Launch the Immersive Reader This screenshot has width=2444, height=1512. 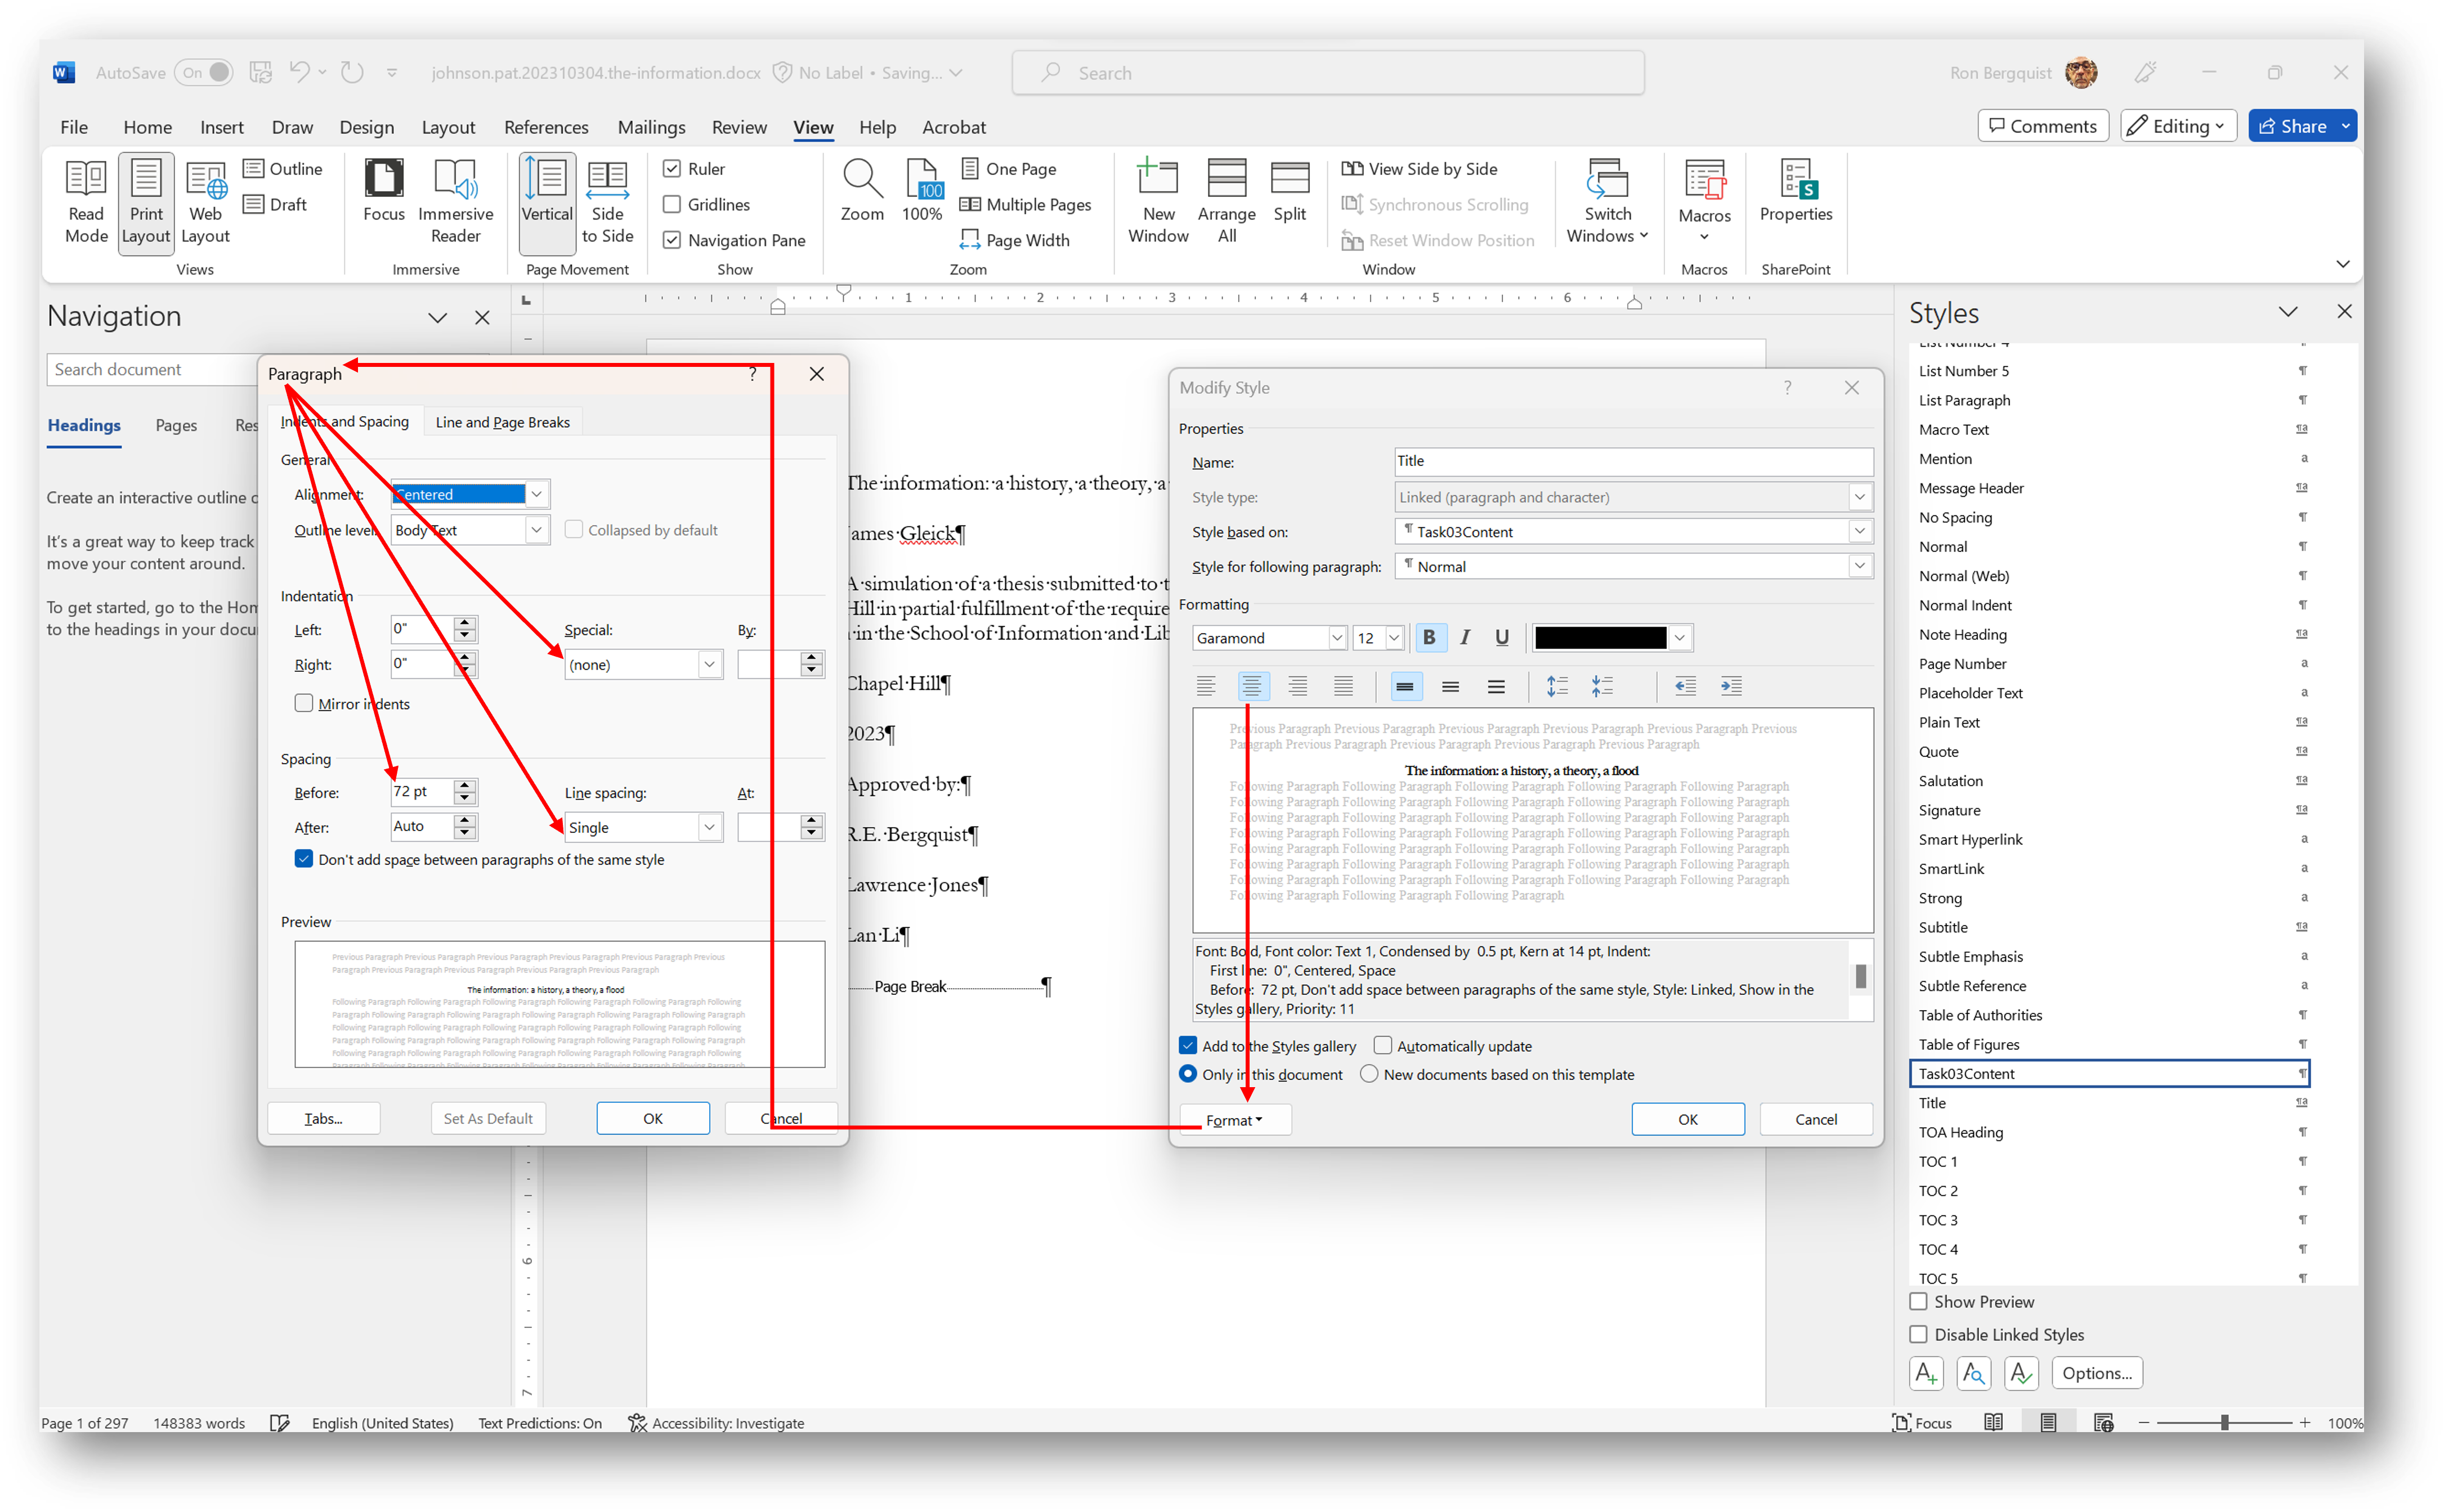(x=456, y=200)
